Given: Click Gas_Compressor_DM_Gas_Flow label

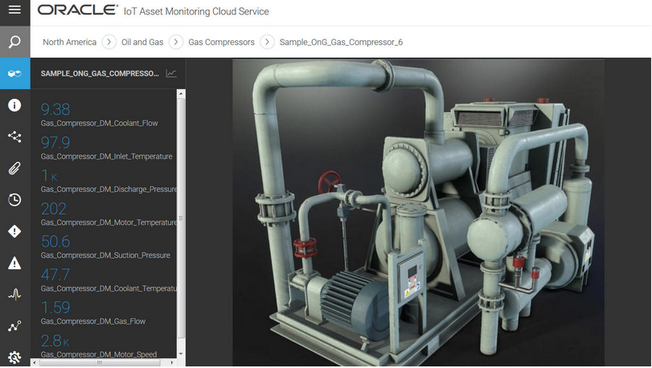Looking at the screenshot, I should pyautogui.click(x=93, y=321).
